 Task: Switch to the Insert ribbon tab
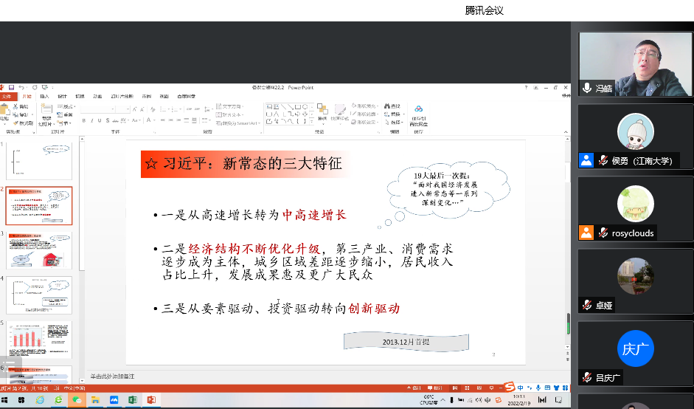(x=44, y=96)
